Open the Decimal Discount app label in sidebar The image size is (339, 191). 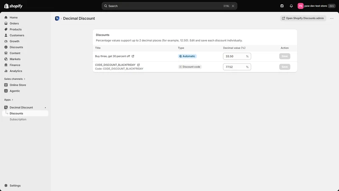tap(21, 107)
